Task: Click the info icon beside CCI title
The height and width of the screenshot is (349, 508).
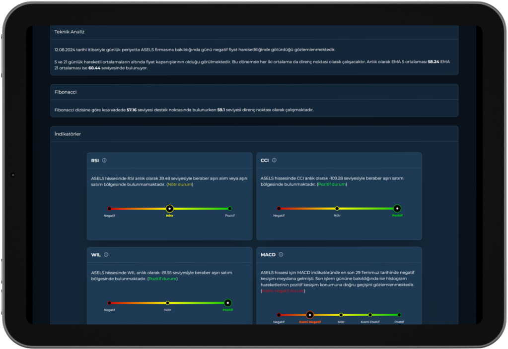Action: [274, 160]
